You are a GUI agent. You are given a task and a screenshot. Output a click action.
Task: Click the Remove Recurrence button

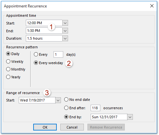[x=106, y=127]
